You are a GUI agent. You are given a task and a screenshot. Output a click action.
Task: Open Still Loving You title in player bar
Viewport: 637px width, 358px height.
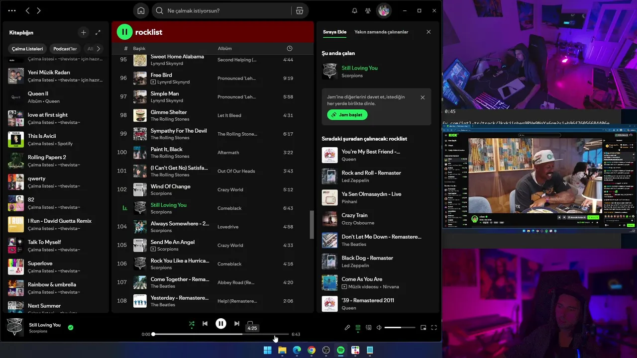(45, 325)
